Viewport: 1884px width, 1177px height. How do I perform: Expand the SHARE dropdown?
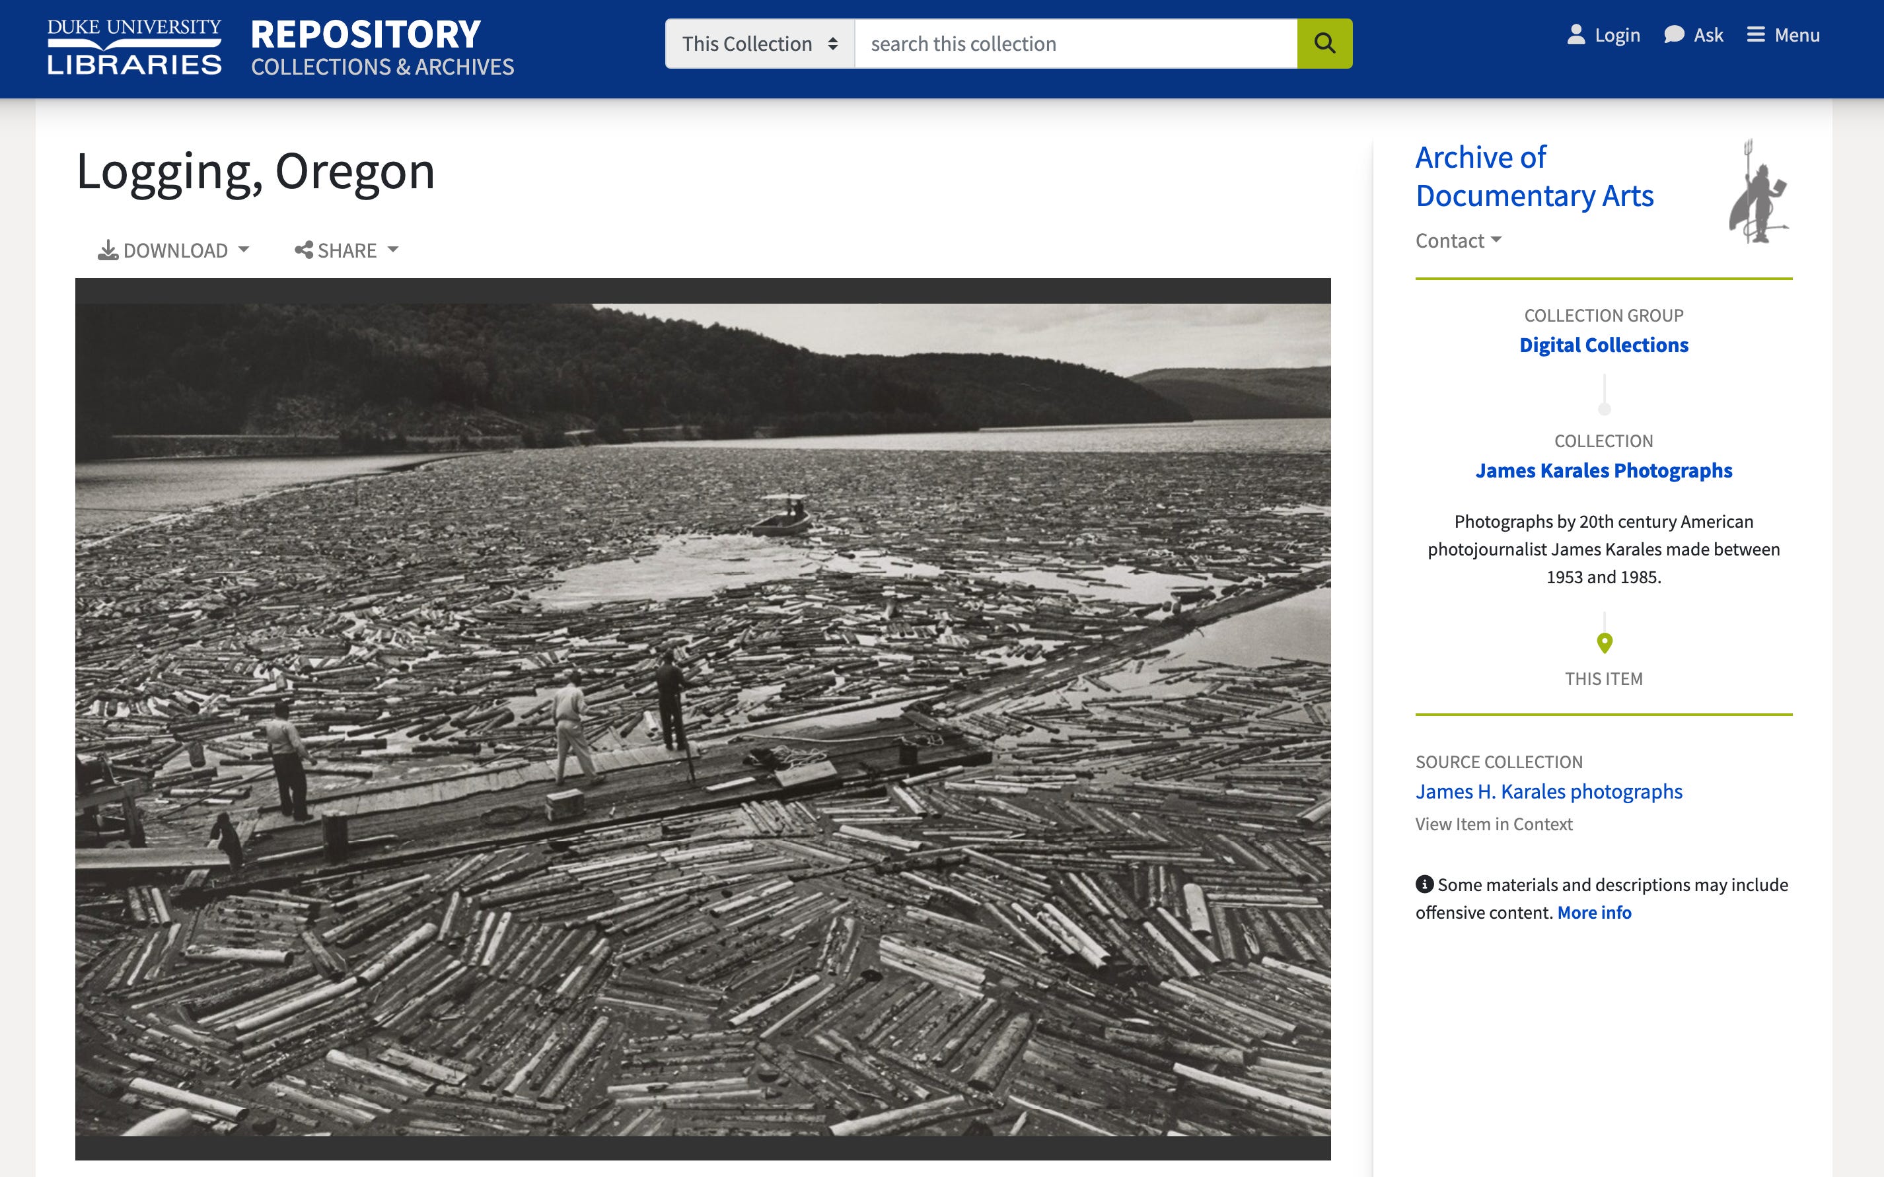[346, 250]
